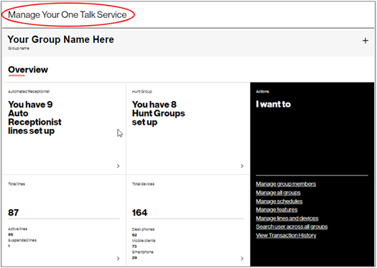377x268 pixels.
Task: Click the Auto Receptionist lines heading
Action: [x=34, y=118]
